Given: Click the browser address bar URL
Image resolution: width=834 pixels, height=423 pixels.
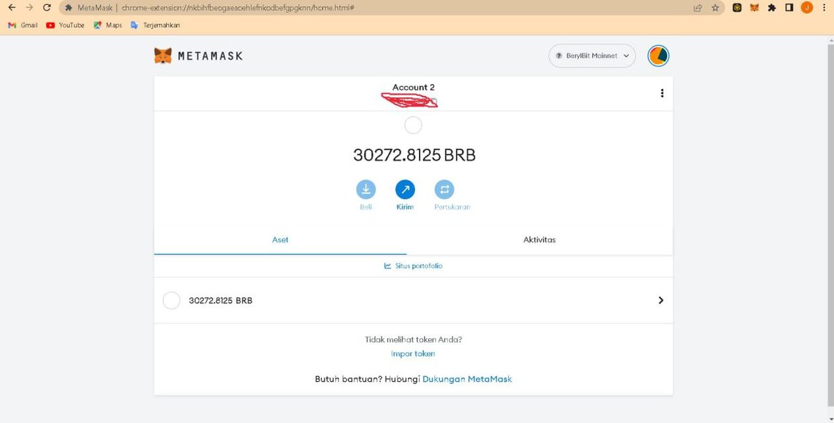Looking at the screenshot, I should (238, 8).
